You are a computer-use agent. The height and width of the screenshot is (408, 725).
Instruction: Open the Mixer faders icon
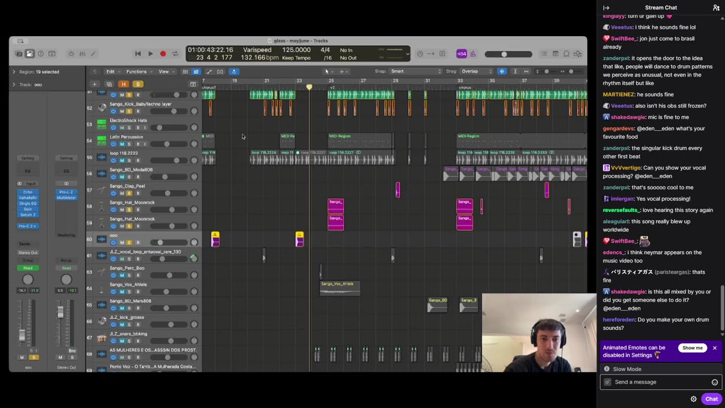click(x=82, y=54)
